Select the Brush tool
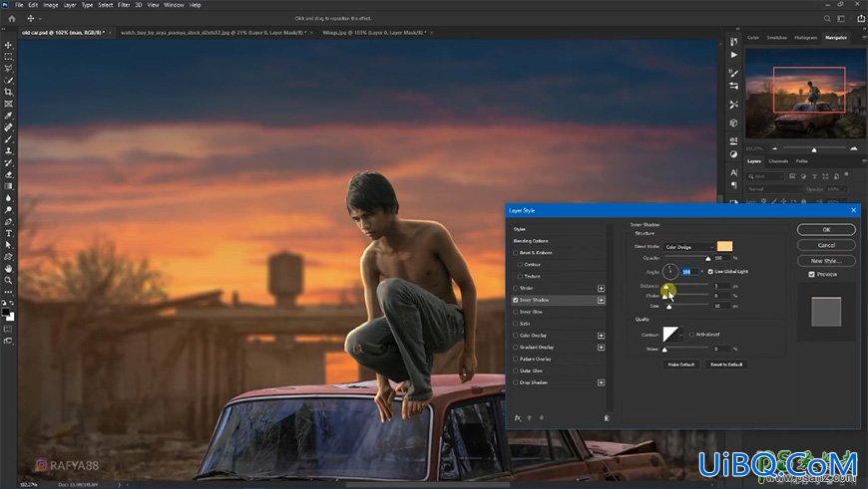 tap(8, 138)
